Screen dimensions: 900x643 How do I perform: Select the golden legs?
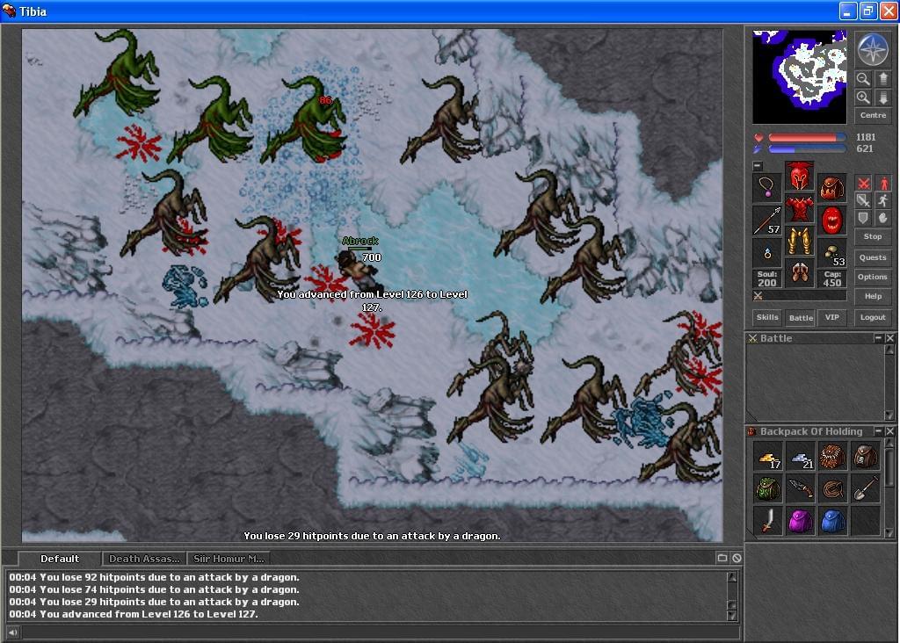click(800, 242)
